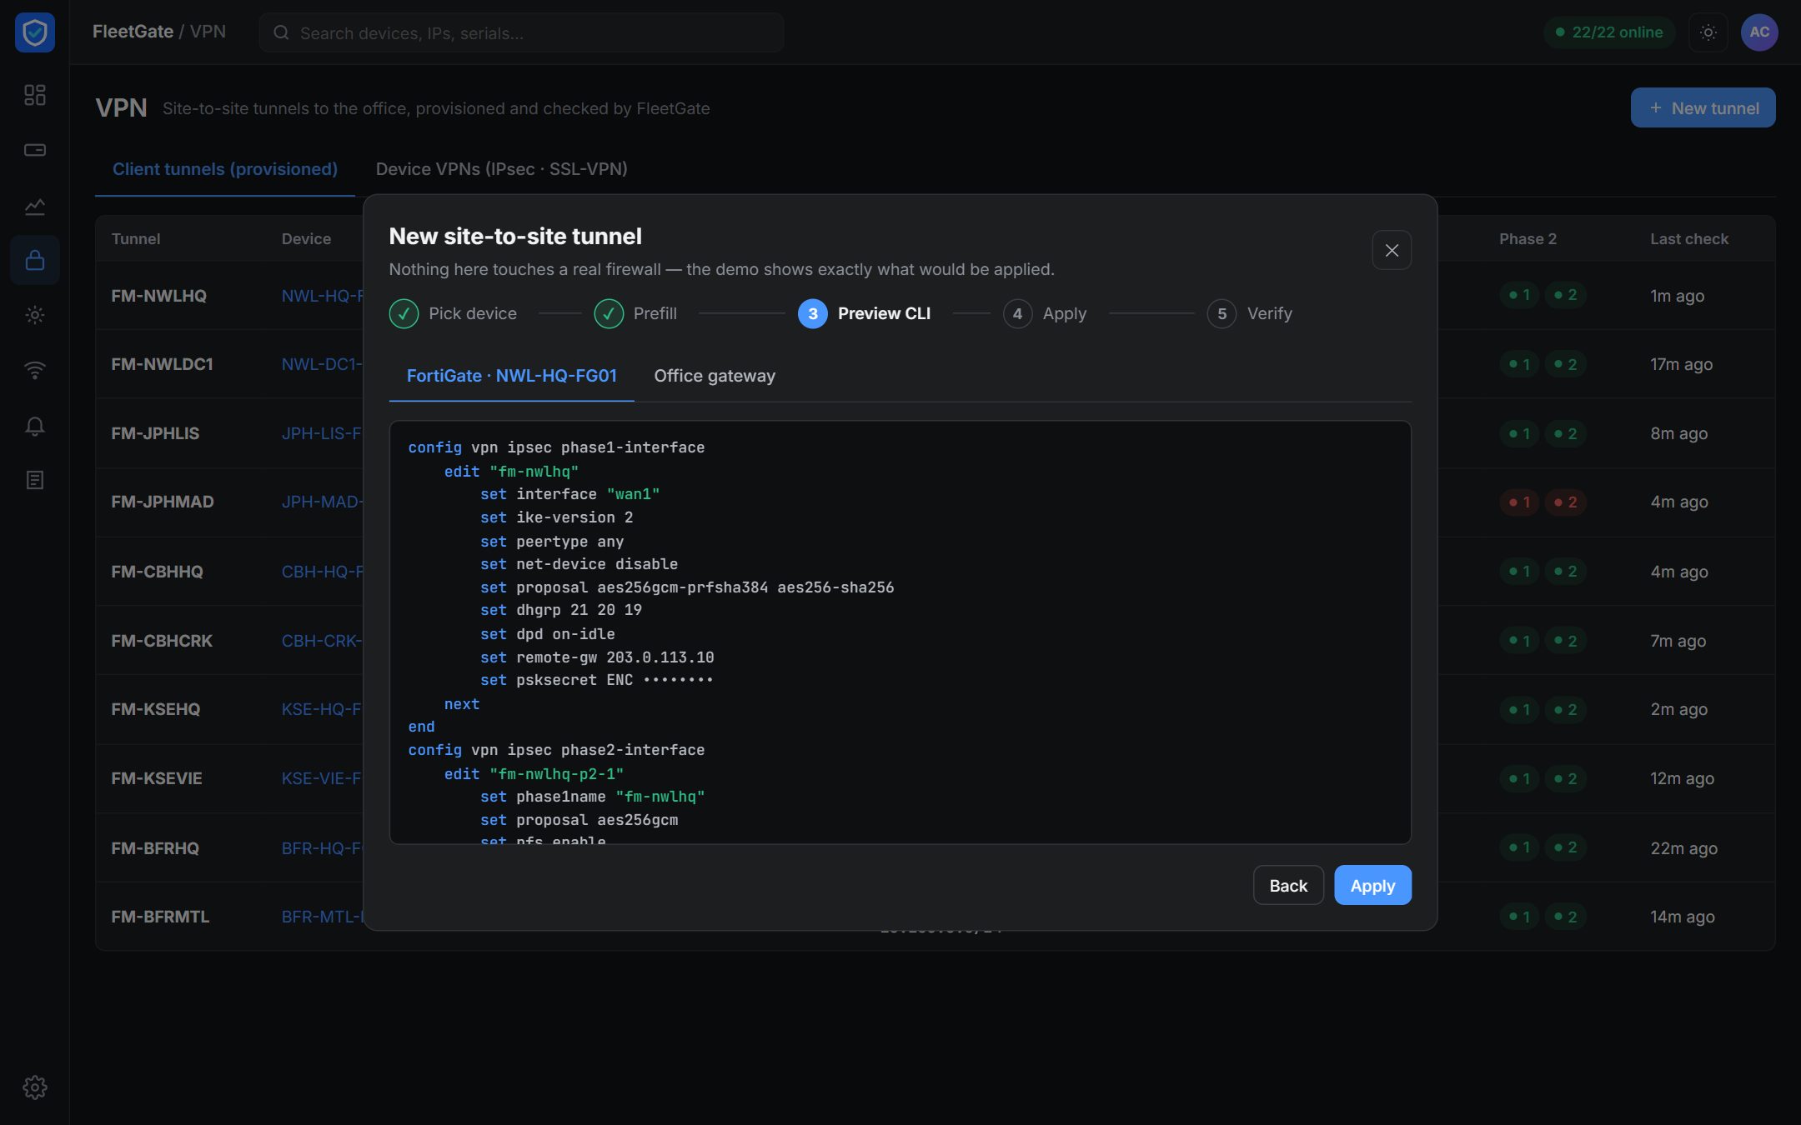
Task: Click the FM-BFRMTL tunnel row name
Action: coord(160,917)
